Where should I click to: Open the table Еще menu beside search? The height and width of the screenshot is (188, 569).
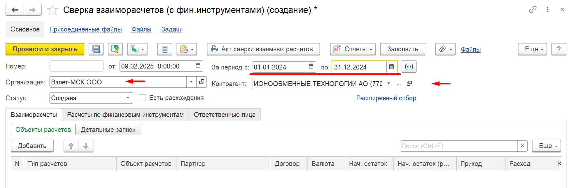click(547, 146)
